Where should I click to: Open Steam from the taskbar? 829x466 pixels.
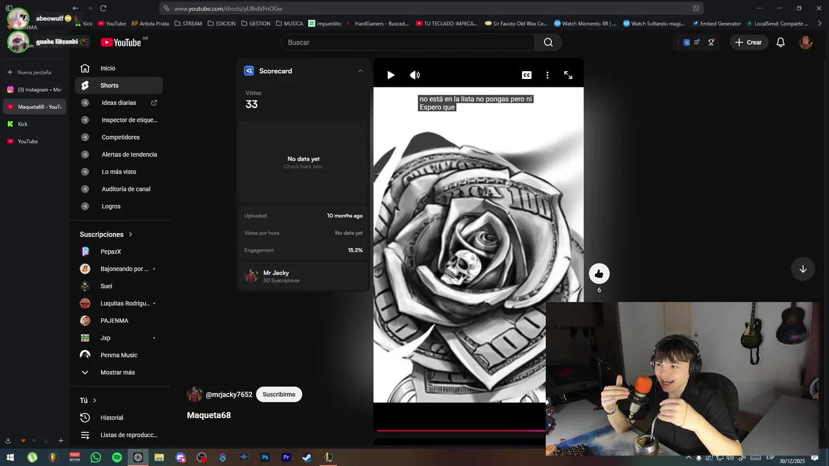(x=307, y=458)
